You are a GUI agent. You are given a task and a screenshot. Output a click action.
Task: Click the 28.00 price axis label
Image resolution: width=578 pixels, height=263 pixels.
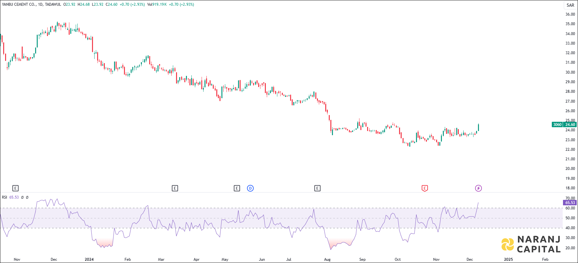tap(570, 91)
